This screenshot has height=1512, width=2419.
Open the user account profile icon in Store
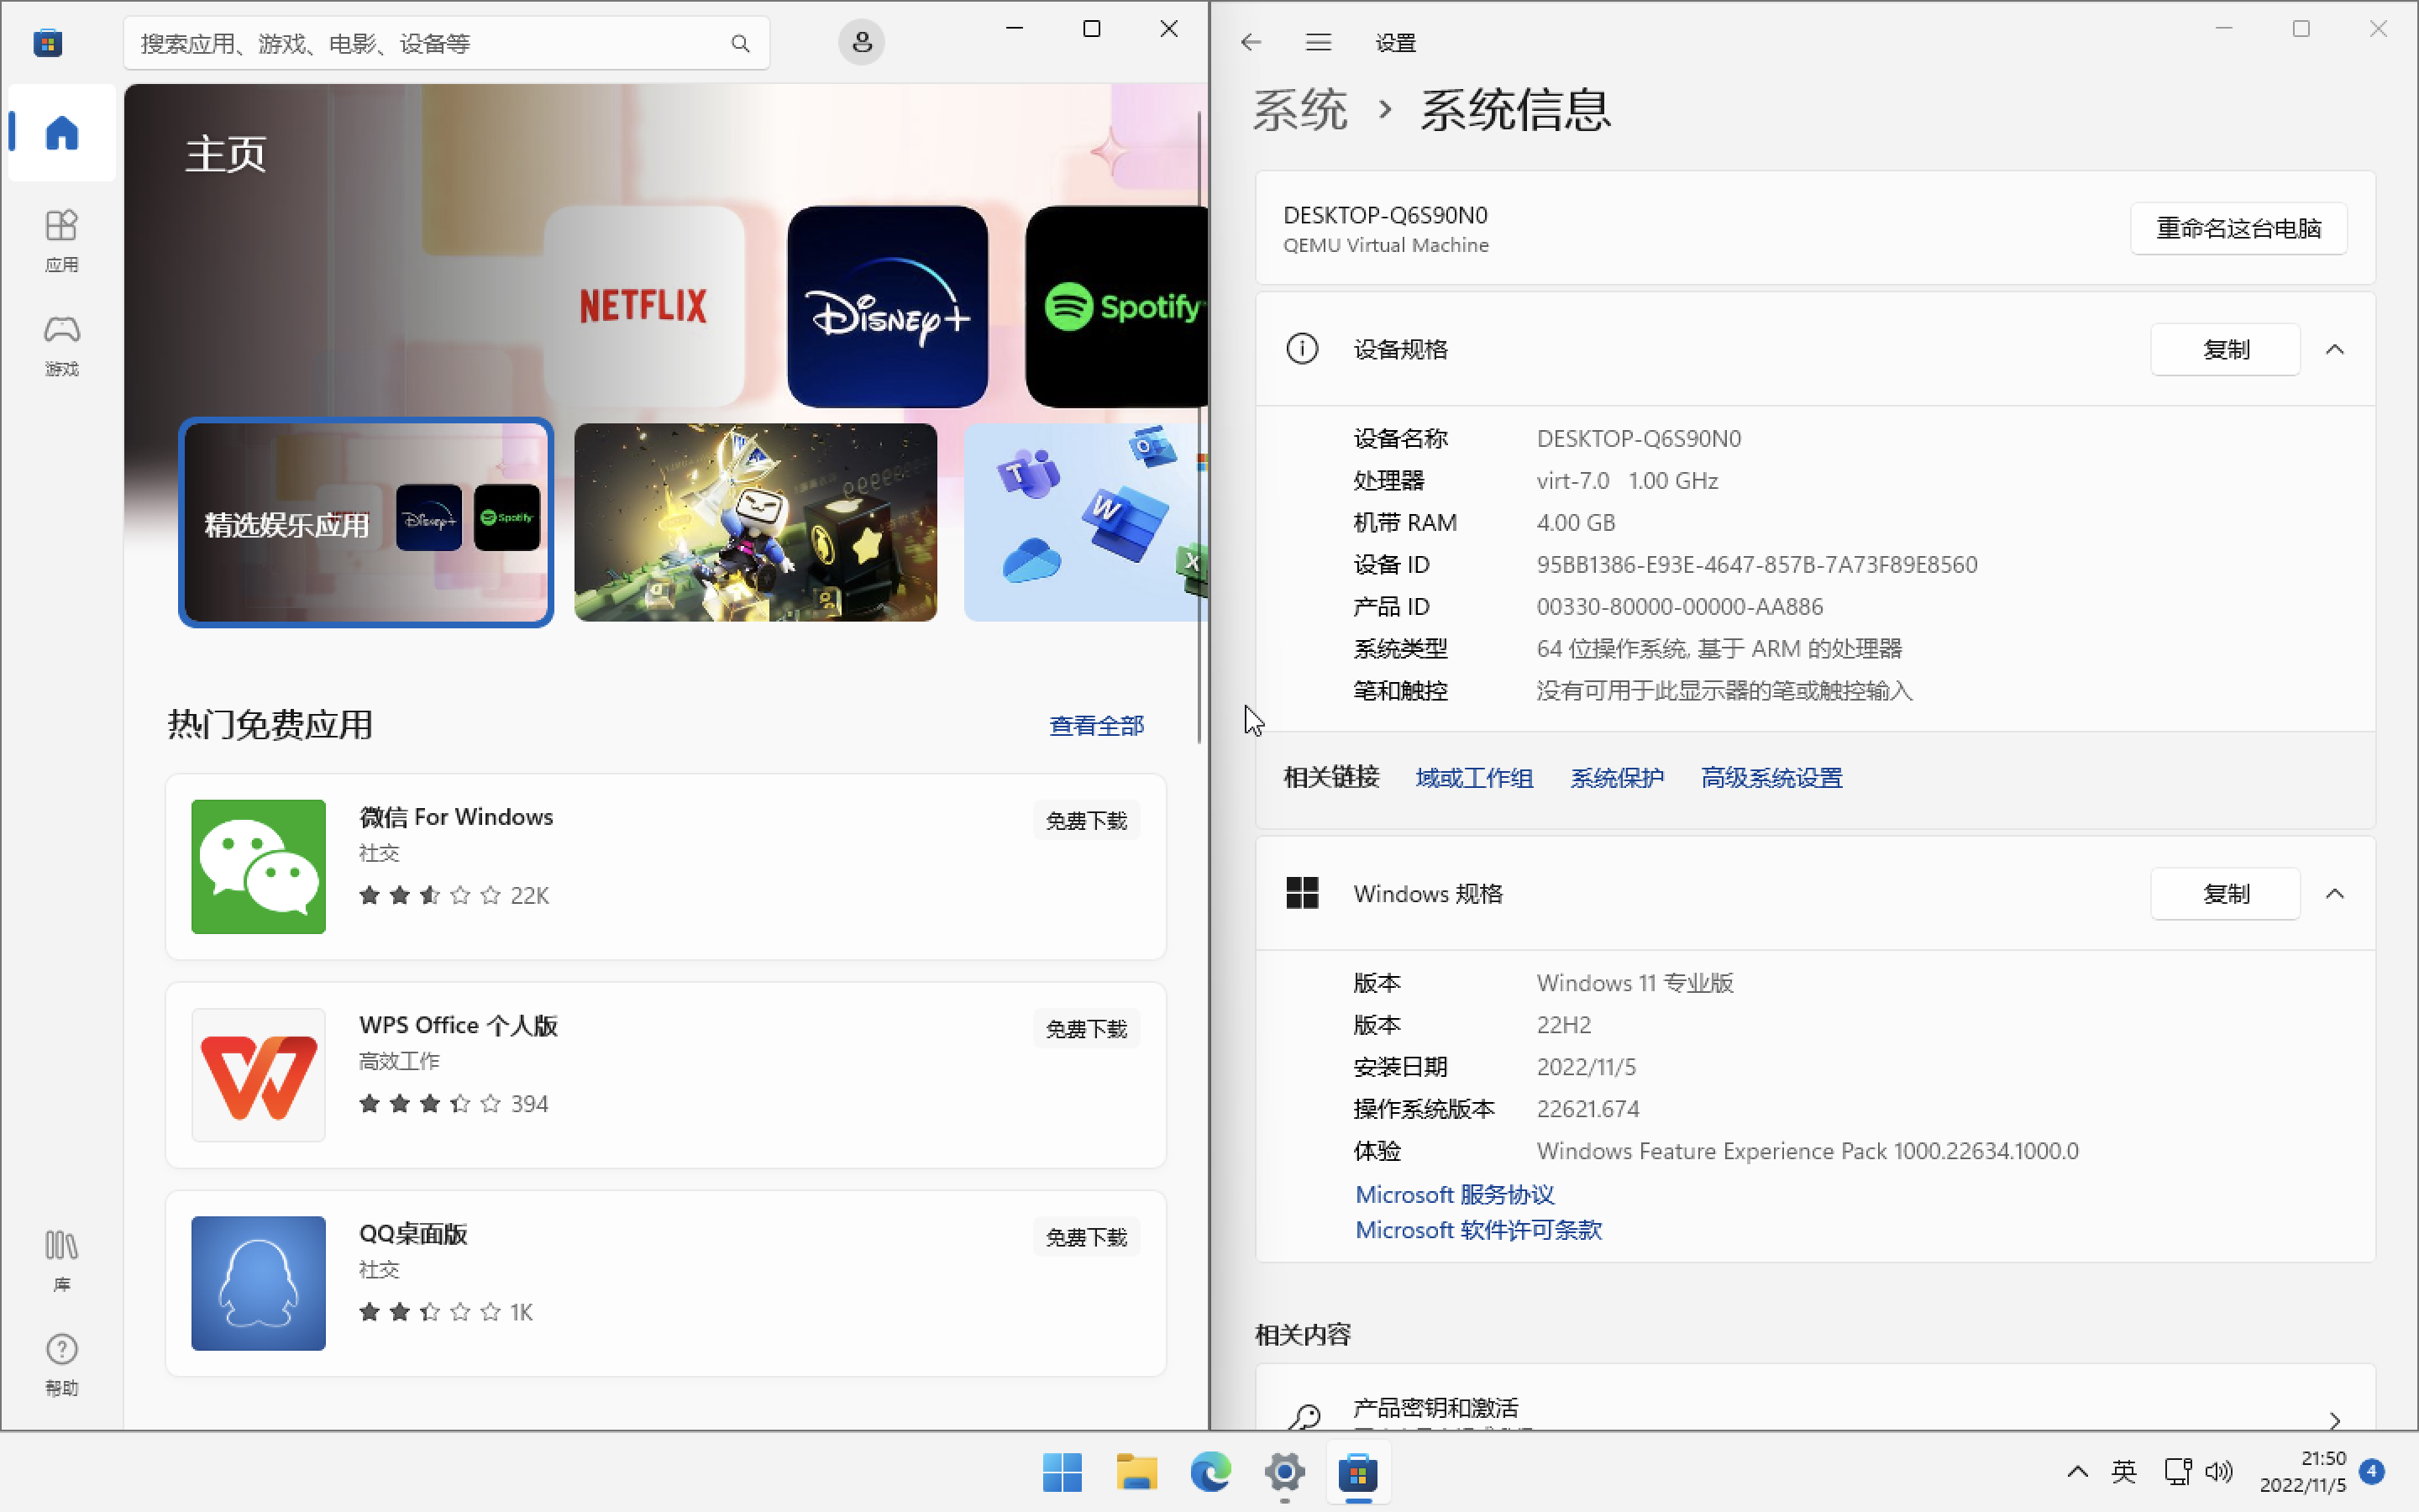click(861, 42)
